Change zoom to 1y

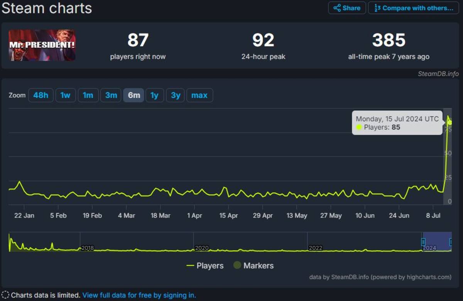click(154, 95)
